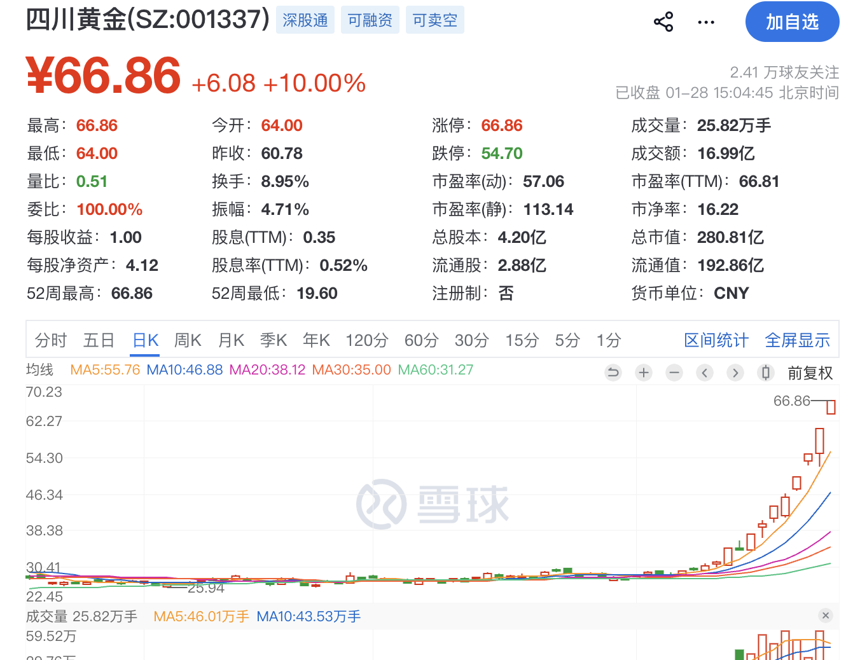Click the current price ¥66.86
The image size is (860, 660).
[x=104, y=76]
